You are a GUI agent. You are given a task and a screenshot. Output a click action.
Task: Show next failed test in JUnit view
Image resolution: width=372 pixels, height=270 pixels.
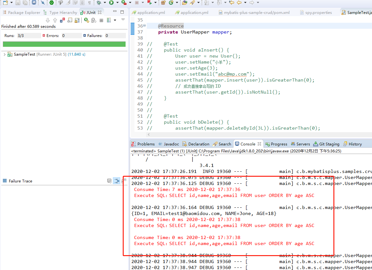pyautogui.click(x=47, y=20)
